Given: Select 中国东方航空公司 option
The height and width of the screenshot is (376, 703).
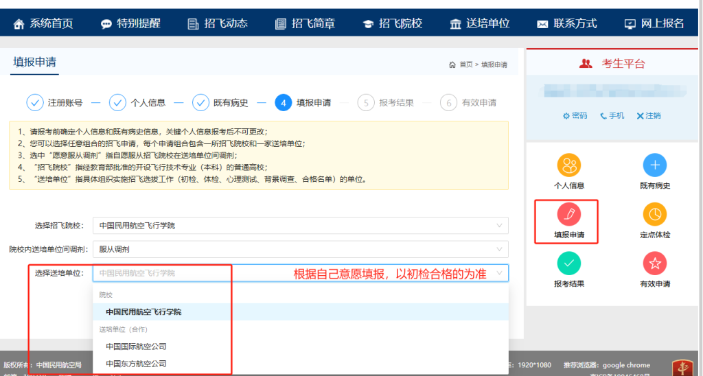Looking at the screenshot, I should (136, 364).
